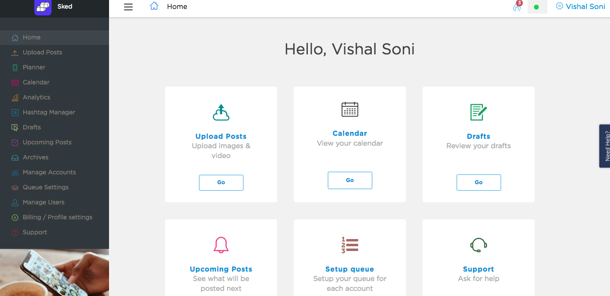Image resolution: width=610 pixels, height=296 pixels.
Task: Go to Archives in the sidebar
Action: pos(55,158)
